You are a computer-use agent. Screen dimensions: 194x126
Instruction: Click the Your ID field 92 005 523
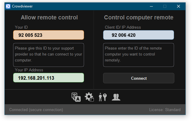click(49, 35)
